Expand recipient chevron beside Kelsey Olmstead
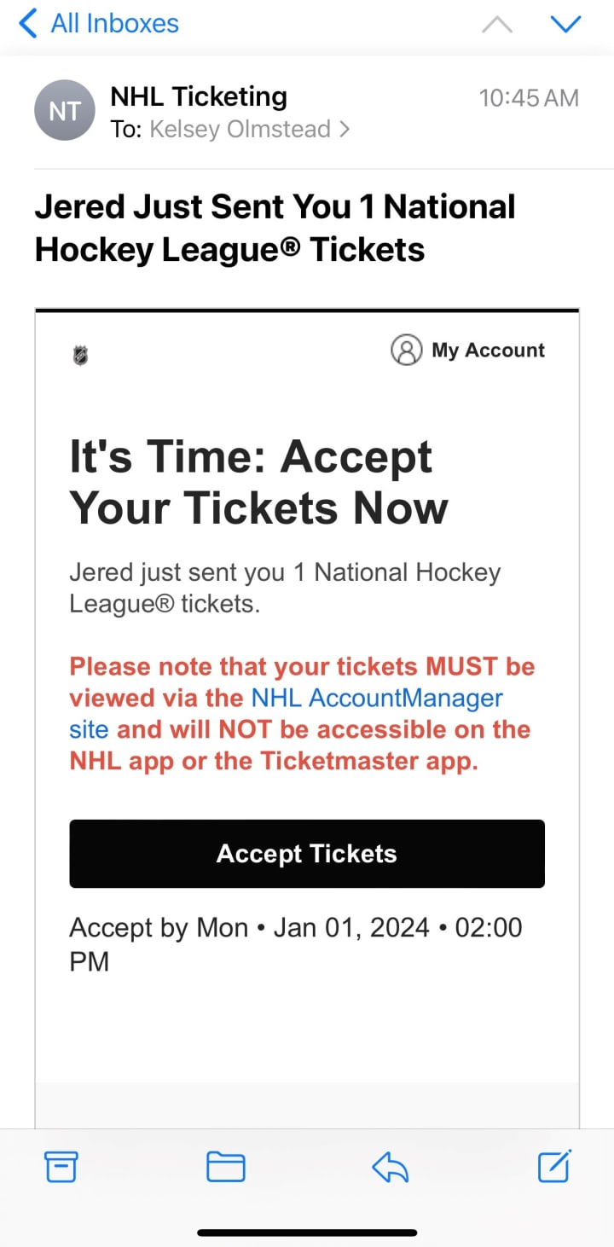This screenshot has height=1247, width=614. click(x=345, y=130)
